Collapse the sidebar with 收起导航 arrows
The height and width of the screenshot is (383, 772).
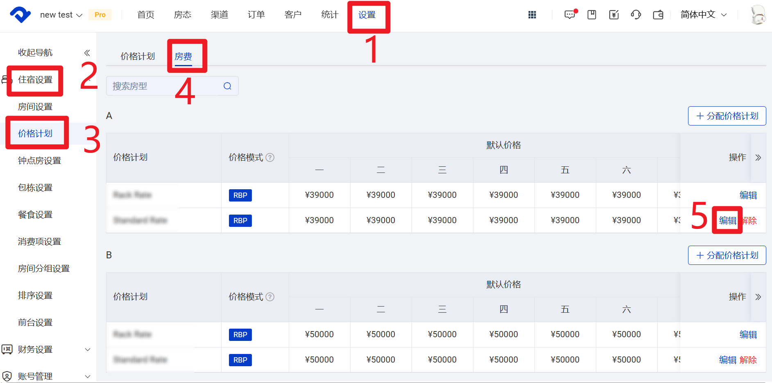[87, 53]
